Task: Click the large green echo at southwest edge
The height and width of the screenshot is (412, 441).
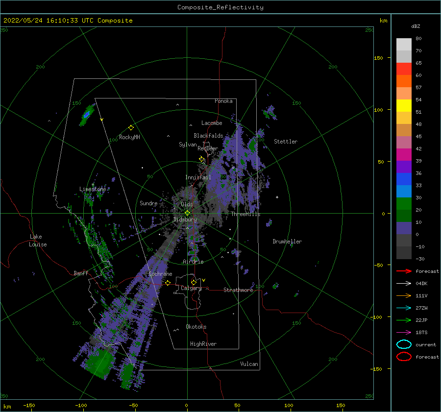Action: pyautogui.click(x=99, y=364)
